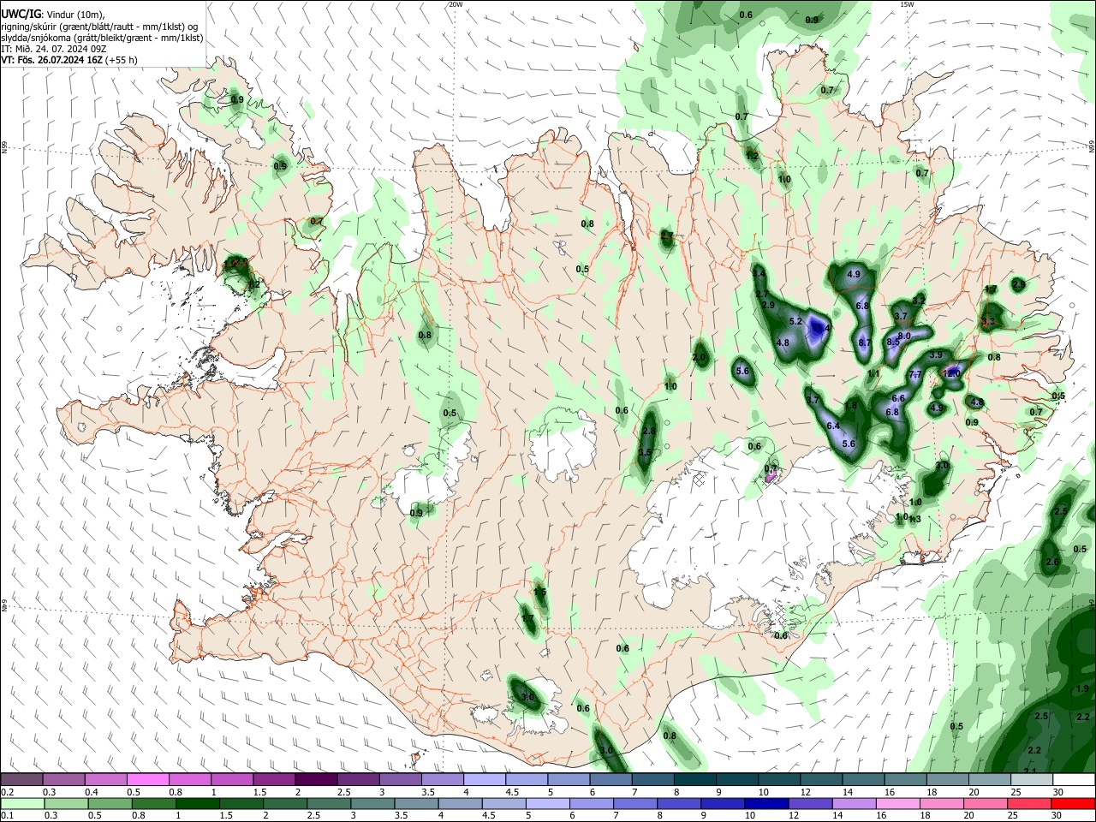Select the 2.6 value over the sea
Image resolution: width=1096 pixels, height=822 pixels.
(1052, 562)
